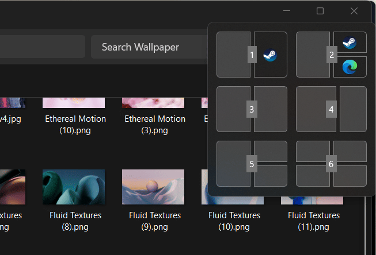This screenshot has width=376, height=255.
Task: Maximize the wallpaper folder window
Action: [320, 11]
